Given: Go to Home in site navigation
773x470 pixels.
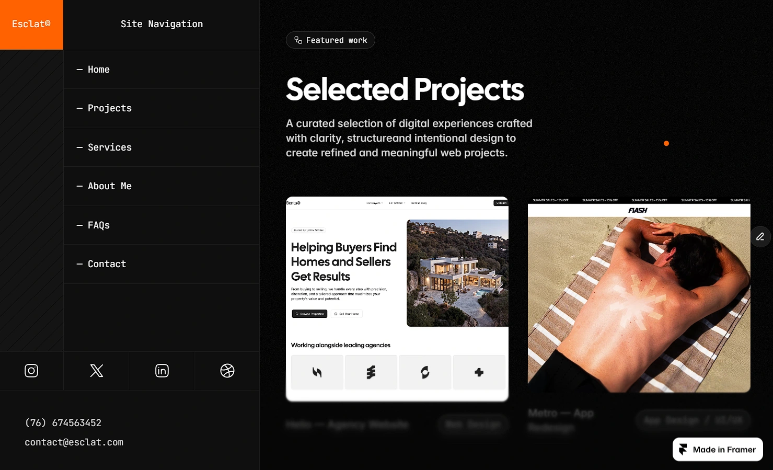Looking at the screenshot, I should 161,70.
